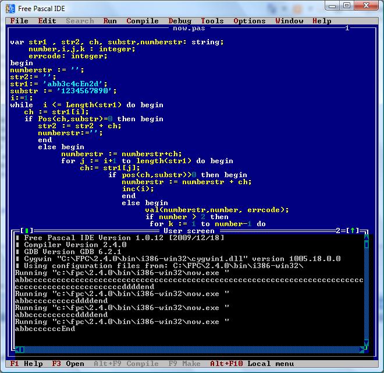
Task: Open the Window menu
Action: [x=289, y=21]
